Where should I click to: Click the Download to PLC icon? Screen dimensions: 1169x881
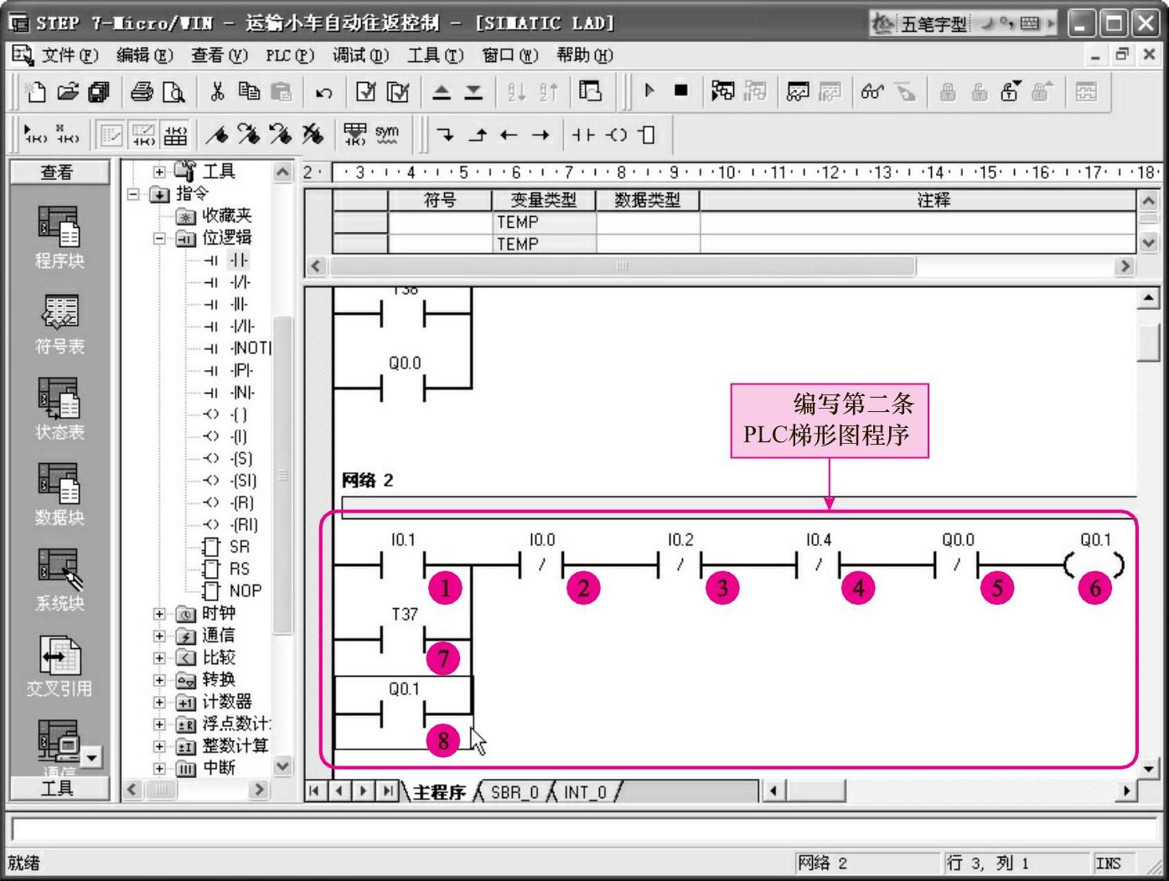point(473,91)
